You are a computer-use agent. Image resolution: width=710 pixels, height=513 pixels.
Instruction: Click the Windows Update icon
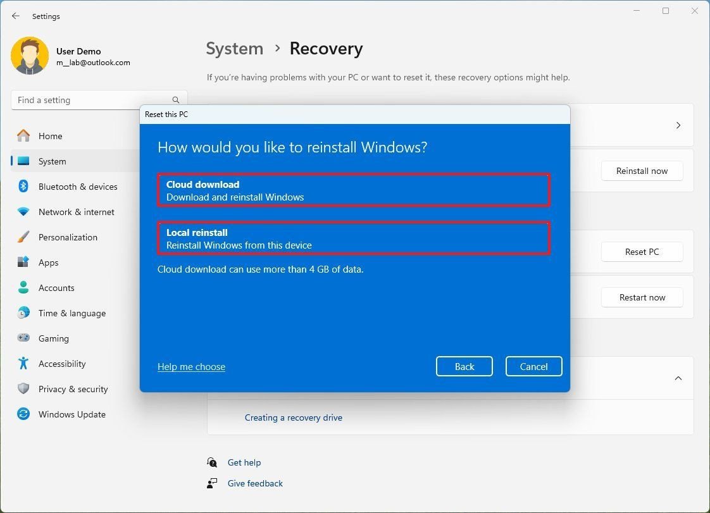(23, 414)
